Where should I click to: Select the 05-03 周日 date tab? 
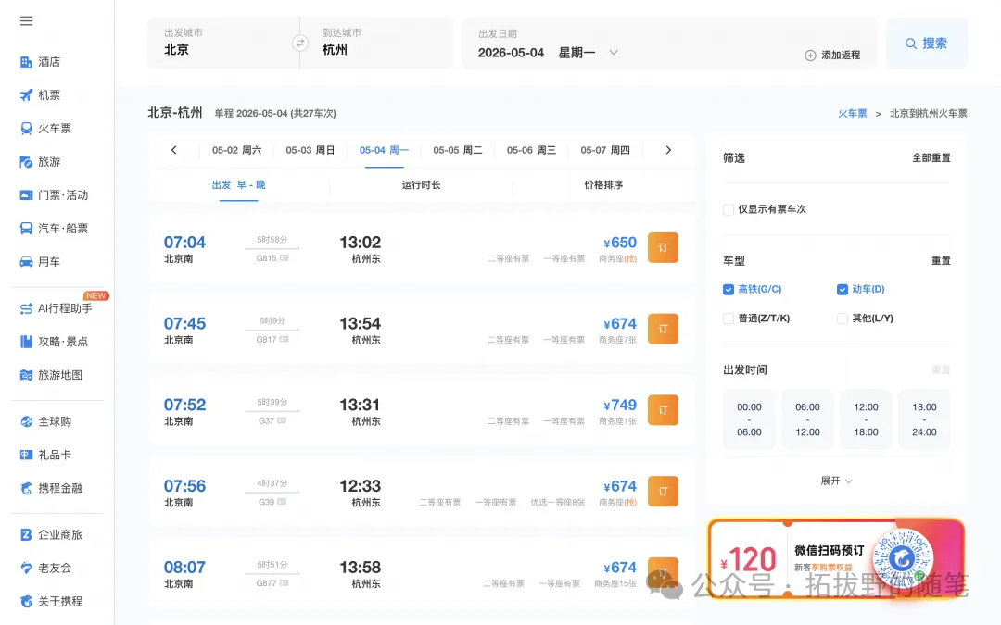coord(310,150)
